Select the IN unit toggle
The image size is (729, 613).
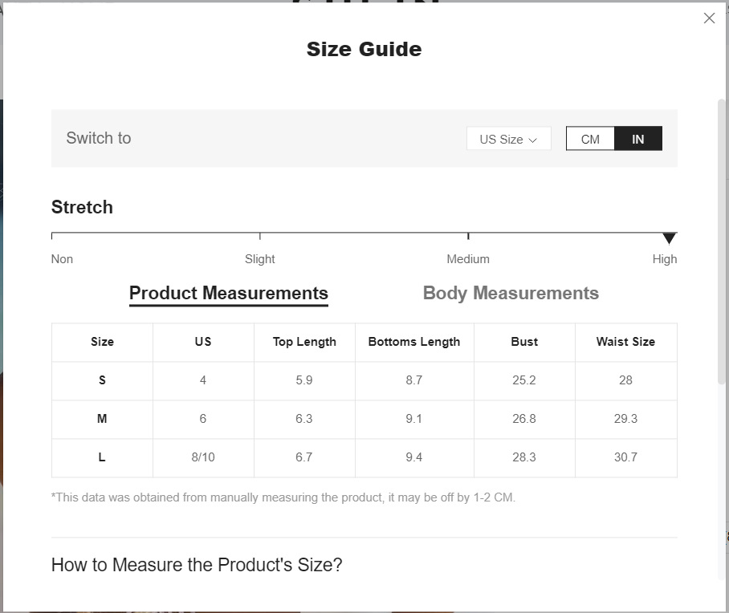(x=638, y=139)
